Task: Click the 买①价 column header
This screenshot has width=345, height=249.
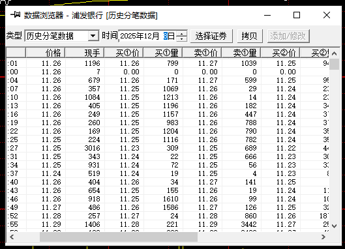Action: [124, 53]
